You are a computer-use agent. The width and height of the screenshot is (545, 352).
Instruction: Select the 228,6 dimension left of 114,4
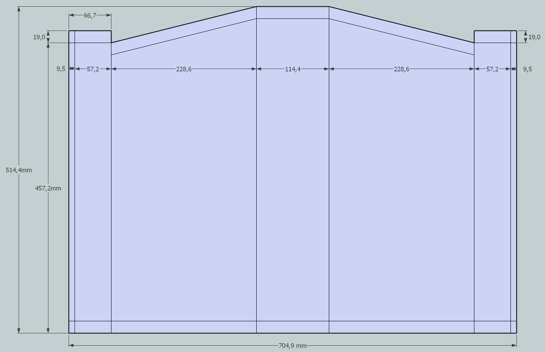click(184, 69)
